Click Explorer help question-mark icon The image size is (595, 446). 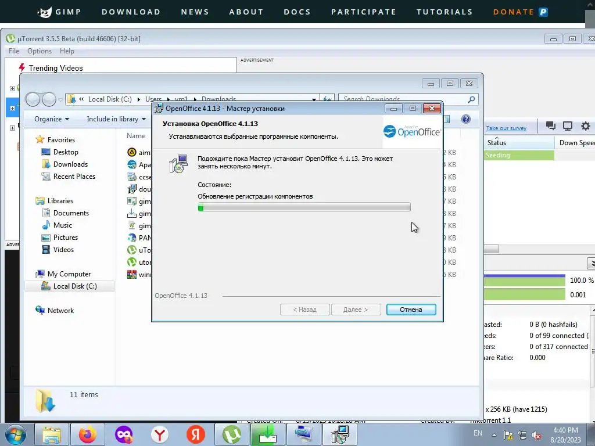pyautogui.click(x=466, y=119)
